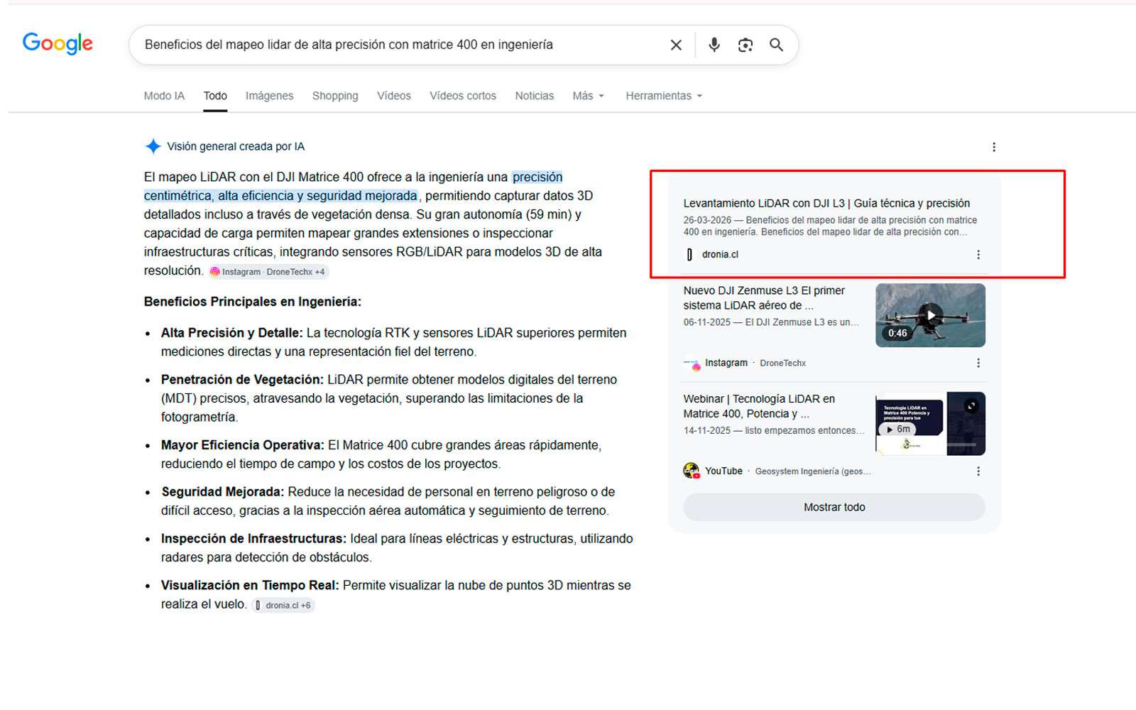1136x710 pixels.
Task: Switch to Vídeos cortos tab
Action: pyautogui.click(x=463, y=96)
